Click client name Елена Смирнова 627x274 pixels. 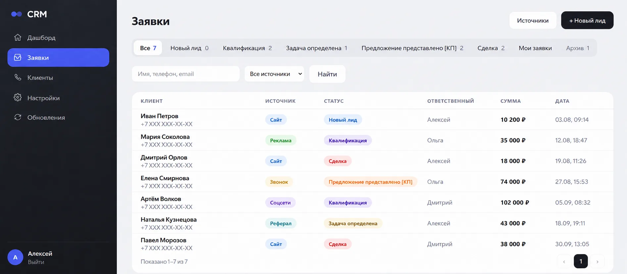(165, 178)
